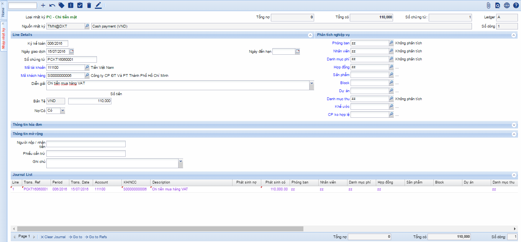The height and width of the screenshot is (242, 521).
Task: Click the Mã khách hàng label link
Action: [x=33, y=76]
